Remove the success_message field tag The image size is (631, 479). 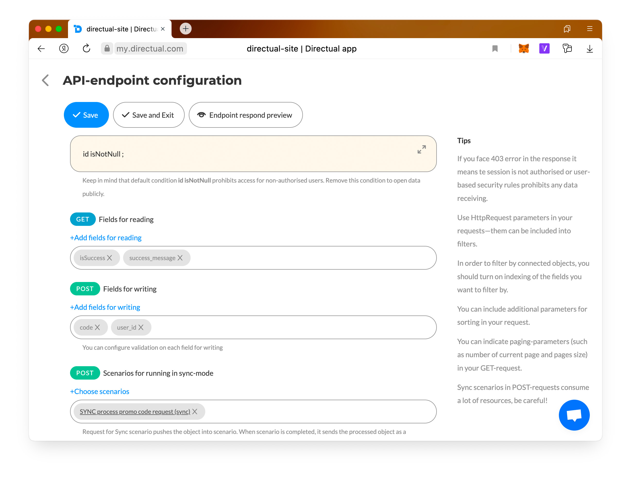point(180,258)
